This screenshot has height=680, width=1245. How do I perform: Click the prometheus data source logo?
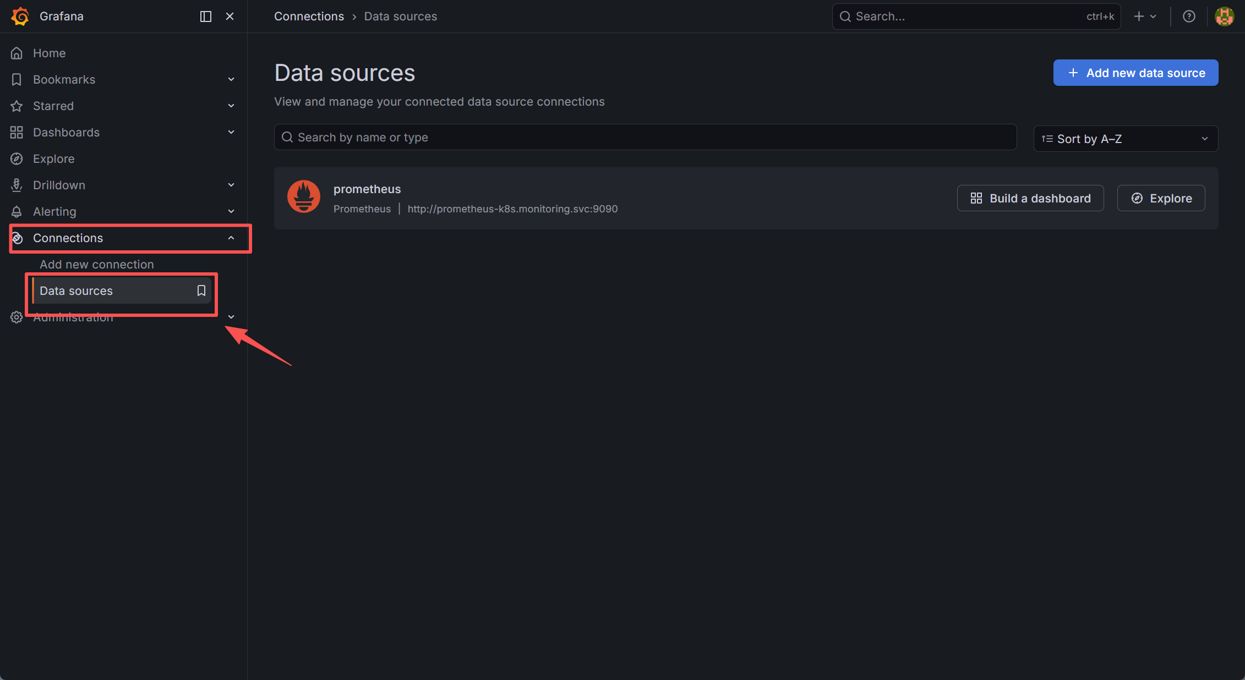(x=304, y=196)
